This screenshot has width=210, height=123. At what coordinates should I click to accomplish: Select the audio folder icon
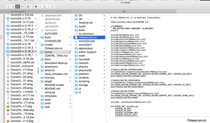(x=76, y=26)
